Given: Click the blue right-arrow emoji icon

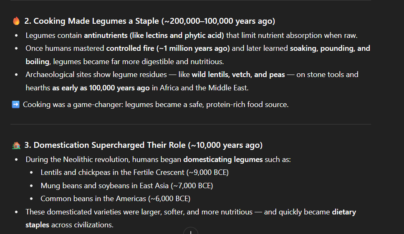Looking at the screenshot, I should pyautogui.click(x=16, y=105).
